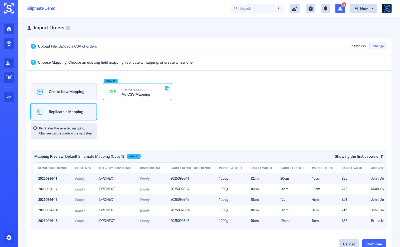Cancel the order import

point(349,244)
